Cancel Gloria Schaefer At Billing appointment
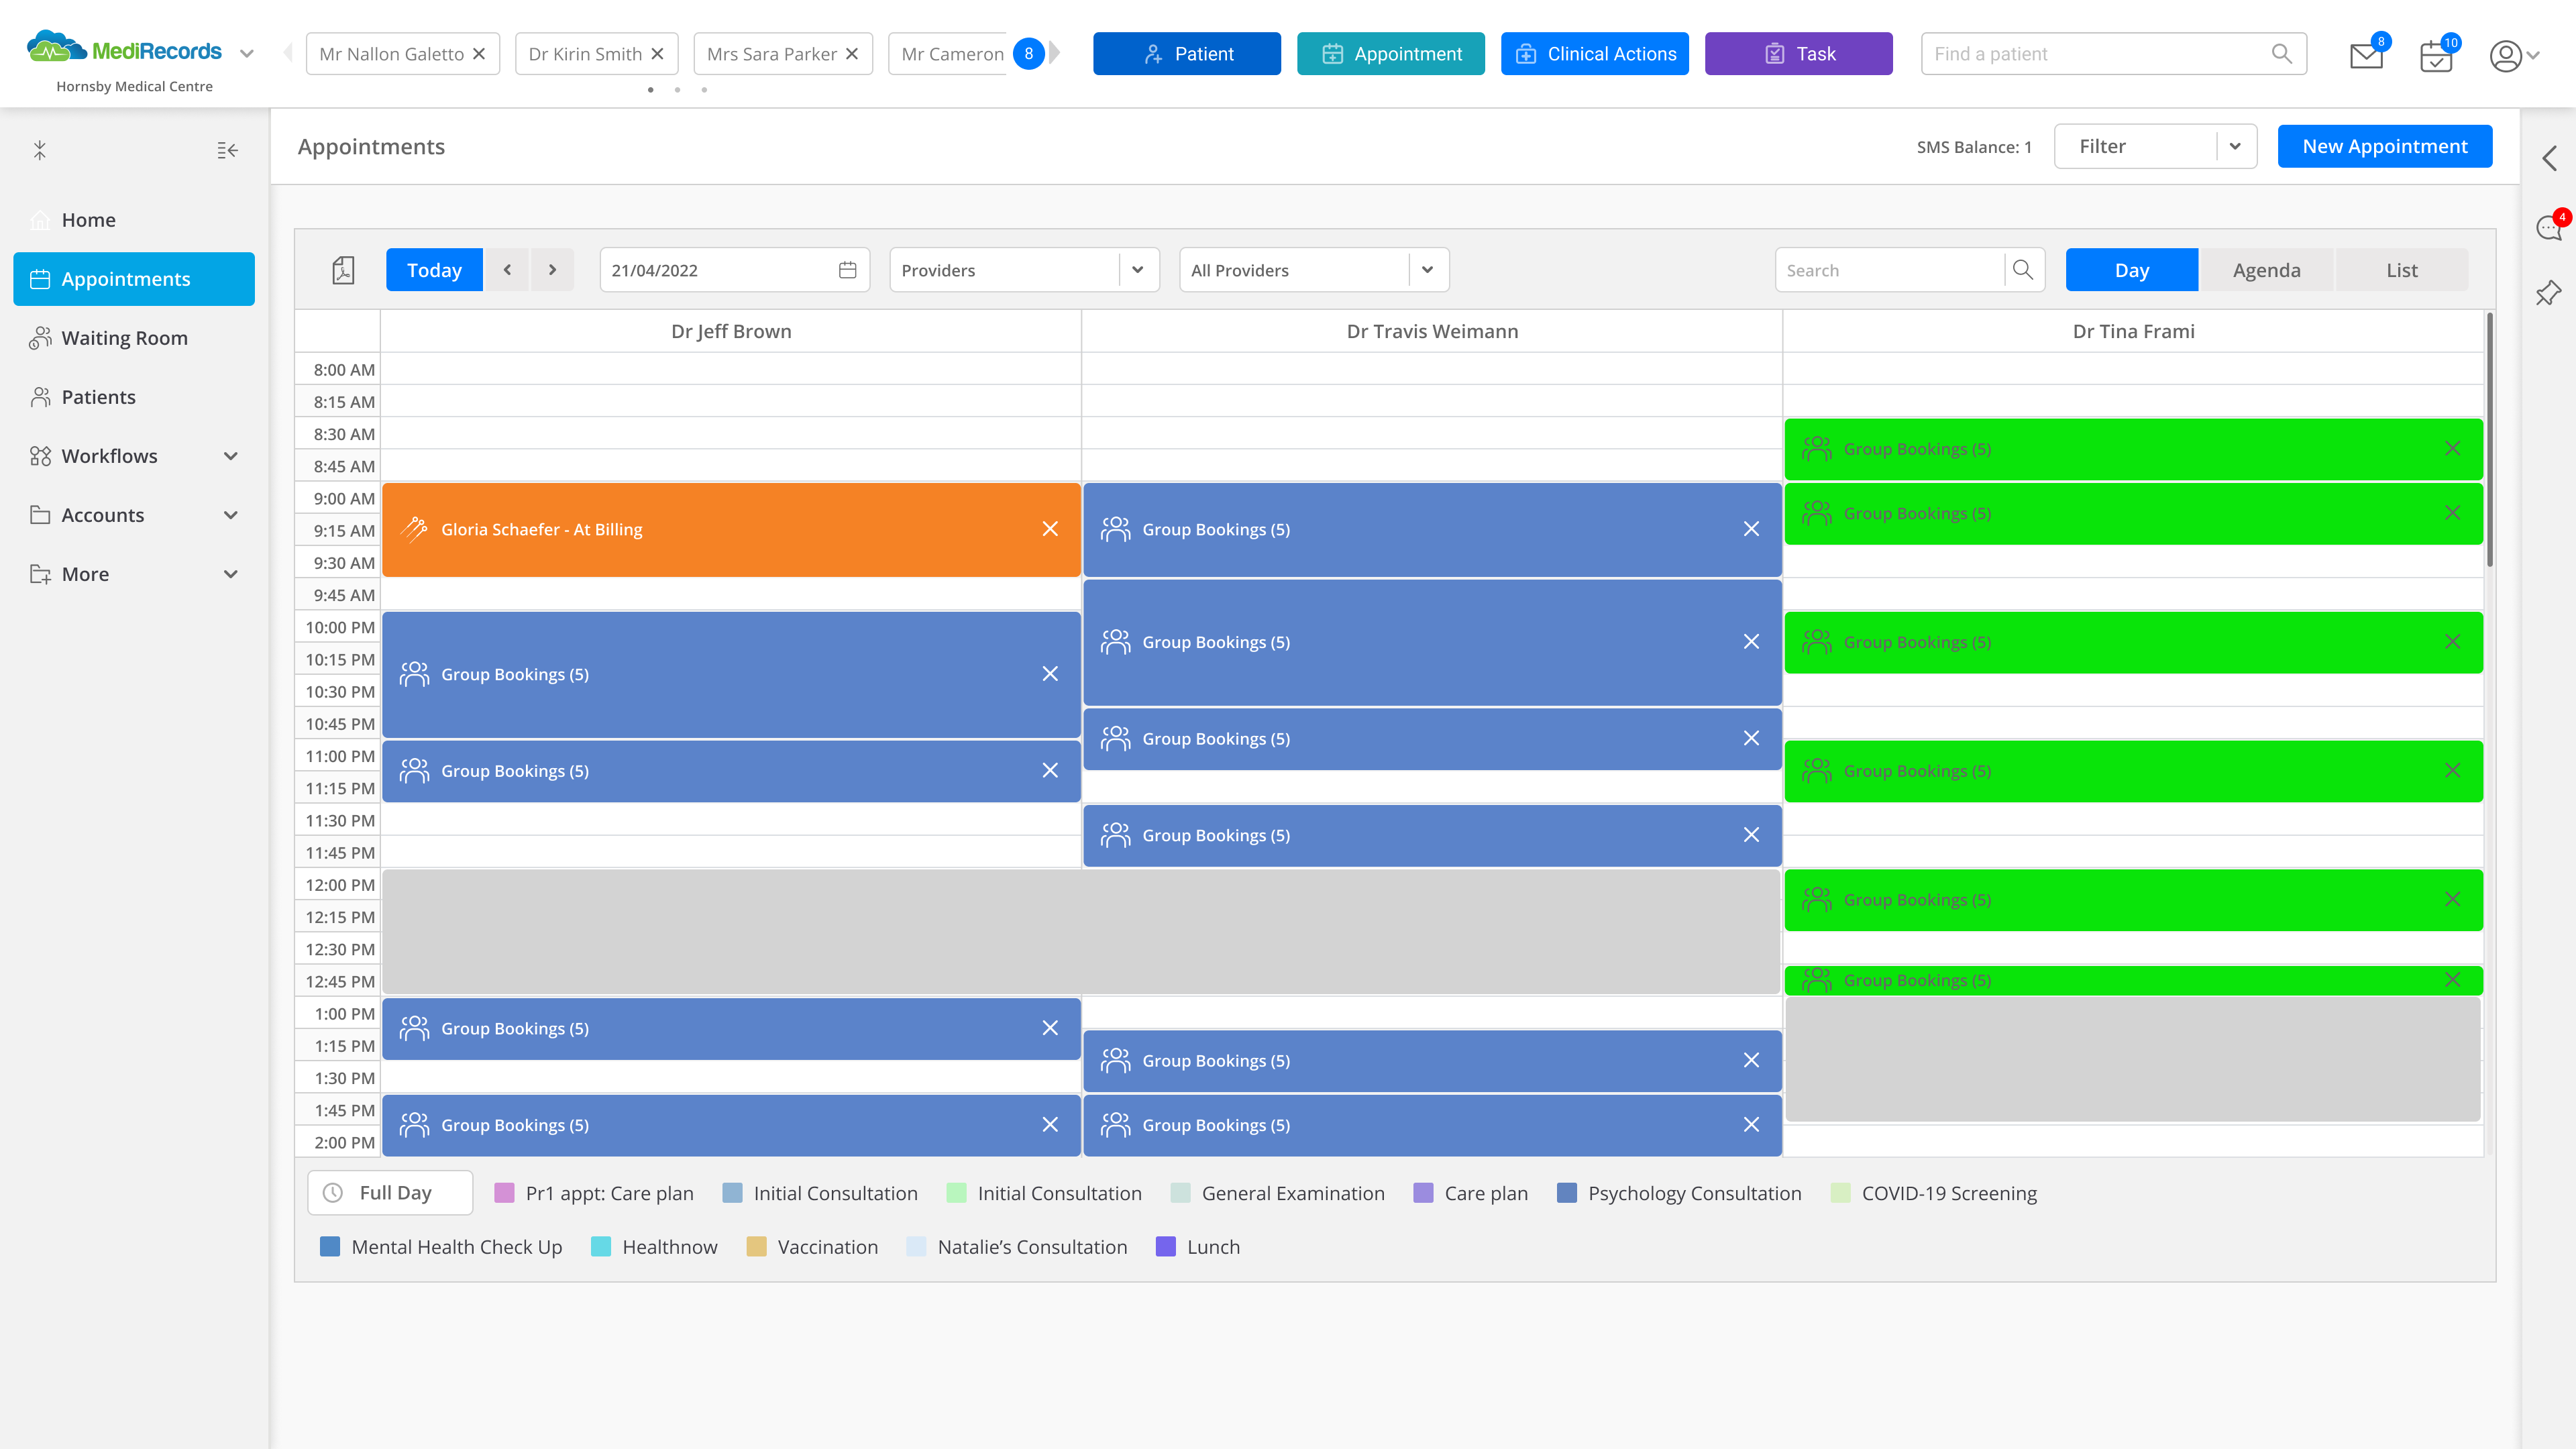 (1050, 529)
